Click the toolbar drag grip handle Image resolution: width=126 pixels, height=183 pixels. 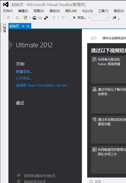(x=4, y=18)
